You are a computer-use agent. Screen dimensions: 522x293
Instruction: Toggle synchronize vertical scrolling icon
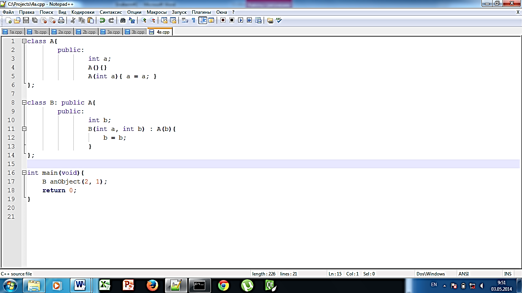coord(164,20)
